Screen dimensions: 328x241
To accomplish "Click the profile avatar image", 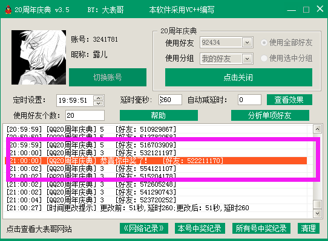I will [39, 57].
